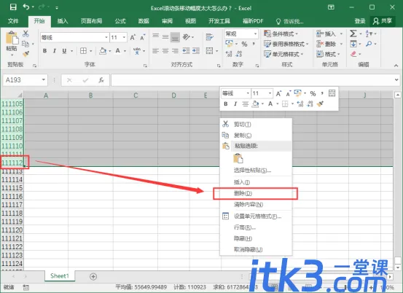403x293 pixels.
Task: Toggle ribbon Center alignment
Action: [x=165, y=51]
